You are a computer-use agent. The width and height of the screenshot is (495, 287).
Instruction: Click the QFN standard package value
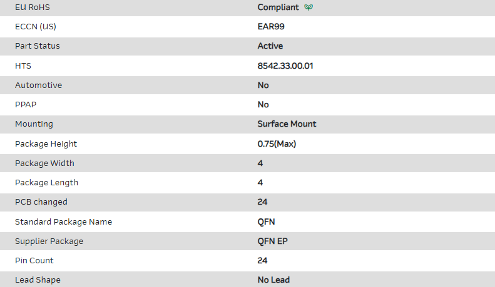click(266, 221)
